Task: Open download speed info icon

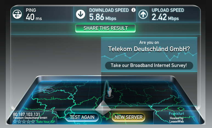Action: point(134,10)
